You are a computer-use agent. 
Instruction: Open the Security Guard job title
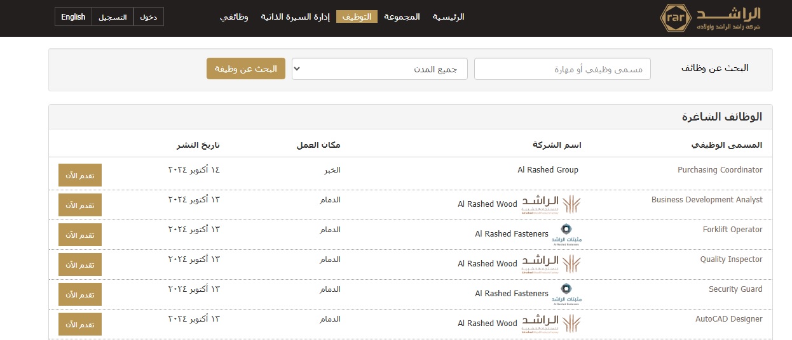coord(735,289)
